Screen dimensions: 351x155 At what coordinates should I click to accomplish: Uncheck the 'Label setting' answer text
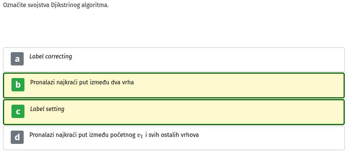click(47, 109)
